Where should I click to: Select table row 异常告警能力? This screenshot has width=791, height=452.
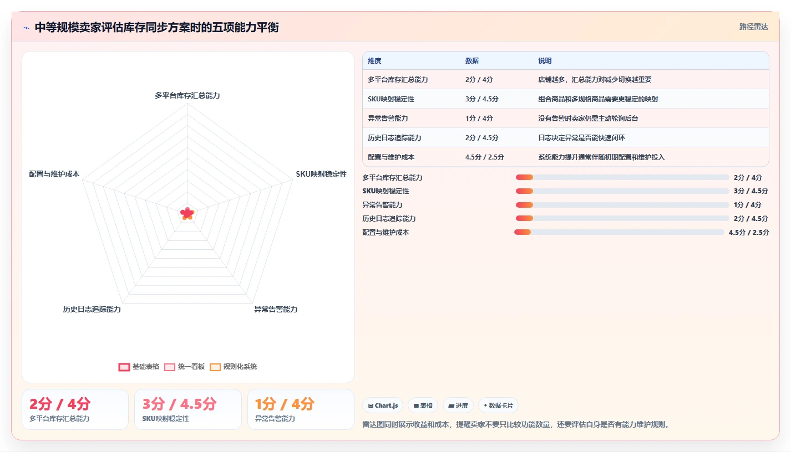coord(566,119)
